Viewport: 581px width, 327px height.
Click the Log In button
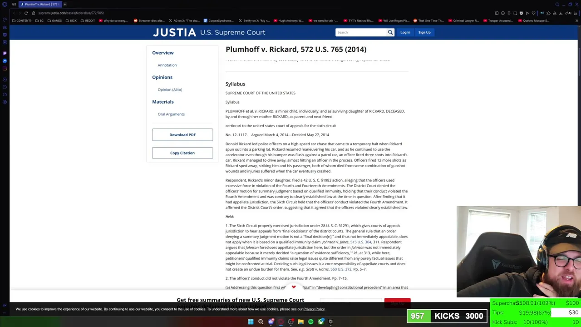pos(405,32)
